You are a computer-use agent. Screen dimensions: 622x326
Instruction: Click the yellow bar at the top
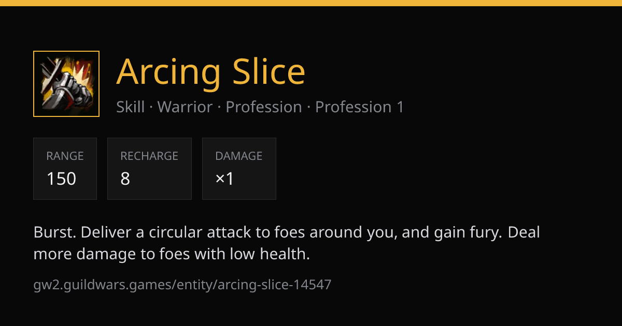point(311,3)
